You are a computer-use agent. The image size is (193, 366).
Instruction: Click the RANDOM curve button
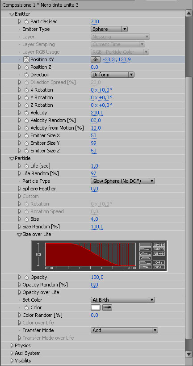(159, 249)
